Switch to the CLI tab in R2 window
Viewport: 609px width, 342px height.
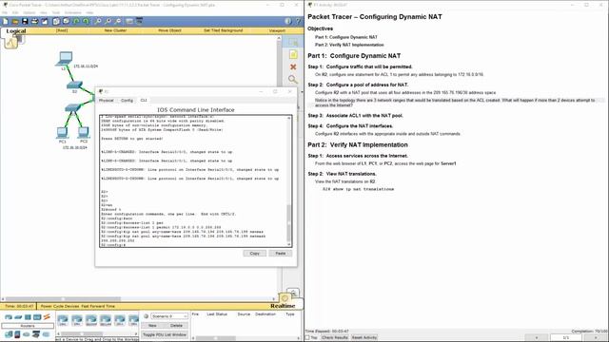pyautogui.click(x=144, y=101)
